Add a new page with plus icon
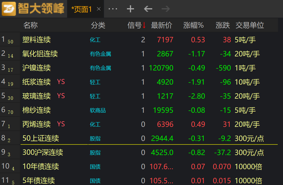The height and width of the screenshot is (185, 283). pyautogui.click(x=130, y=9)
